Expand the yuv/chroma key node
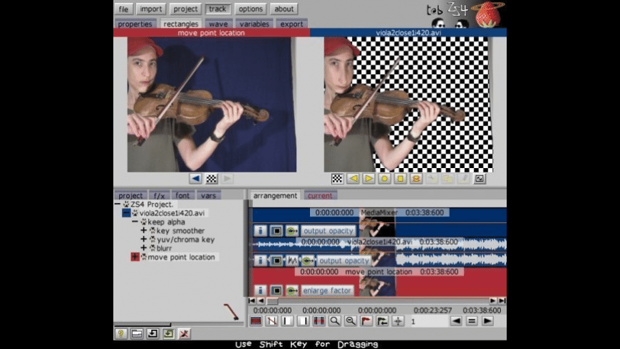This screenshot has width=620, height=349. (143, 239)
